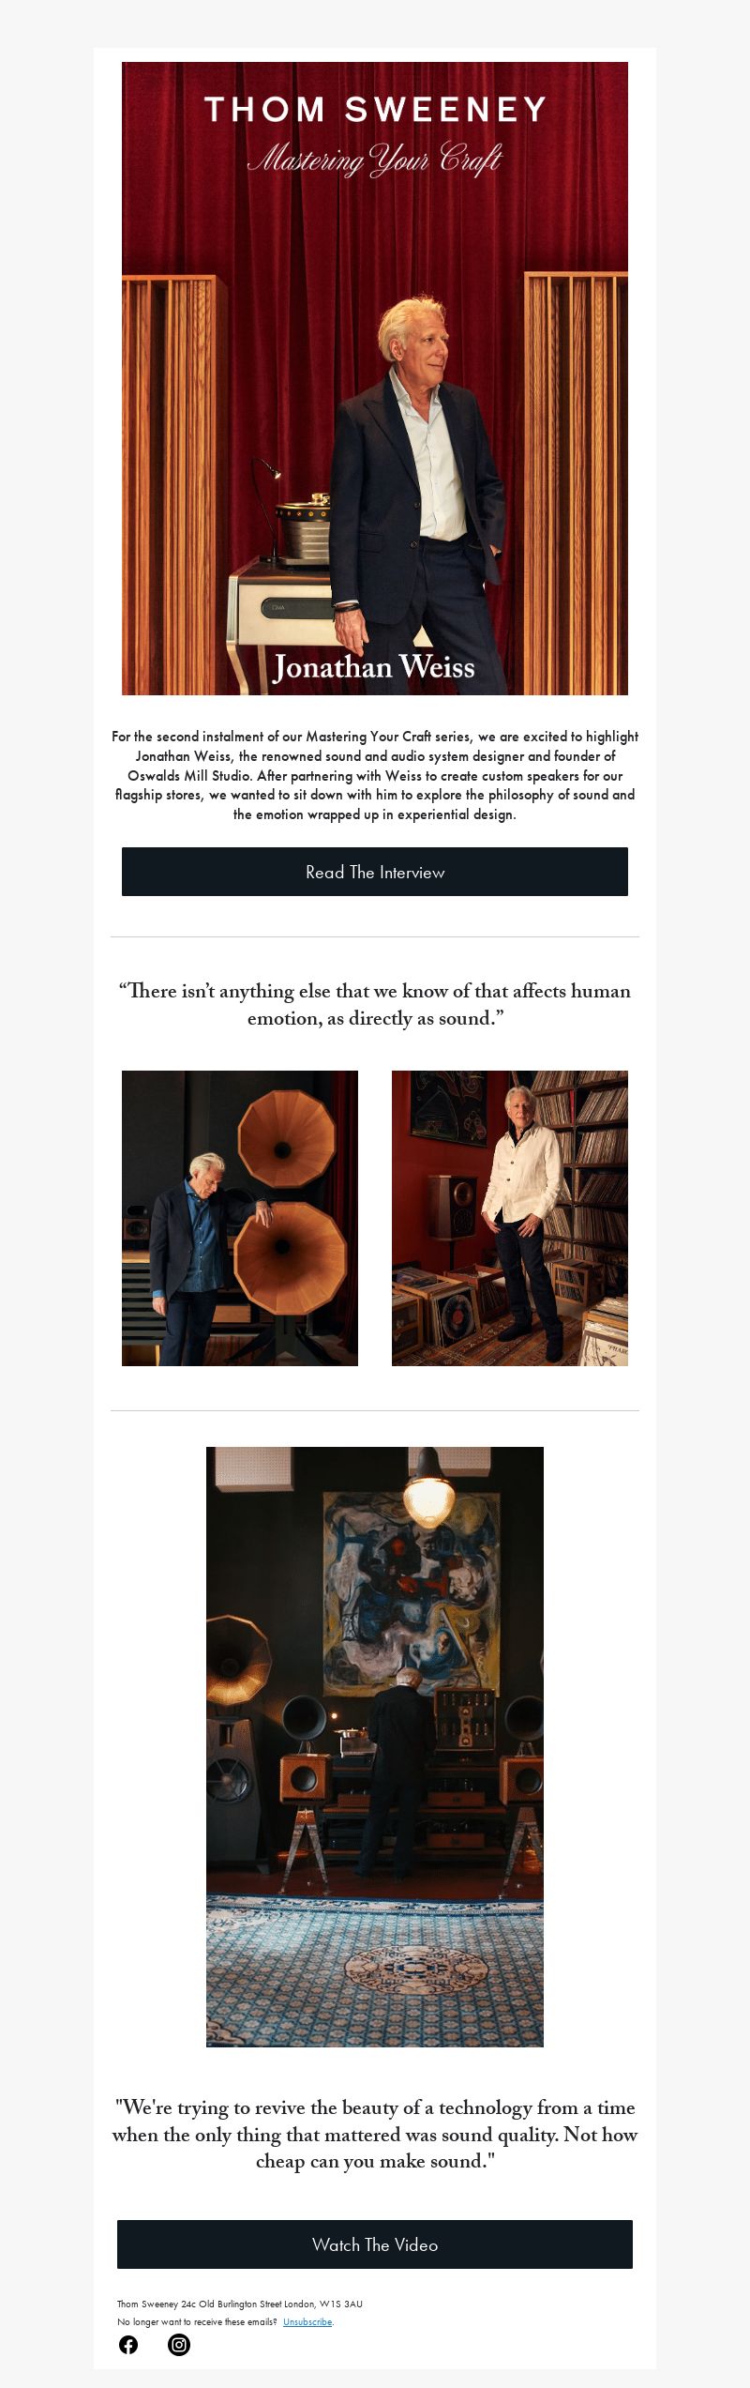Click the intro paragraph about Oswalds Mill Studio
Image resolution: width=750 pixels, height=2388 pixels.
[x=375, y=775]
